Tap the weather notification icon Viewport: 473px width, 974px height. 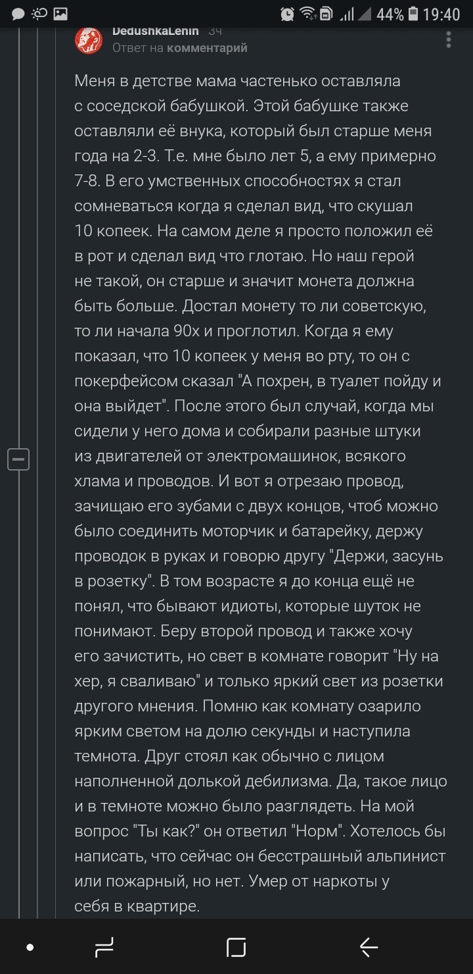[39, 14]
